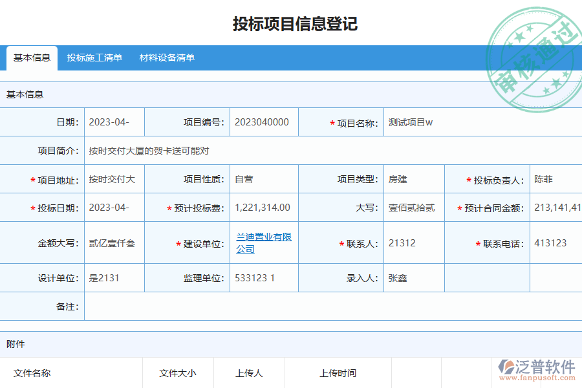Click the 联系电话 value 413123
582x388 pixels.
[550, 242]
